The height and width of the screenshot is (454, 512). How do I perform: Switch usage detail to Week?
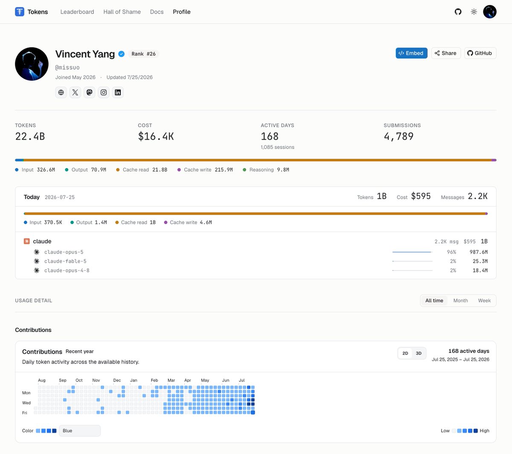(x=484, y=300)
